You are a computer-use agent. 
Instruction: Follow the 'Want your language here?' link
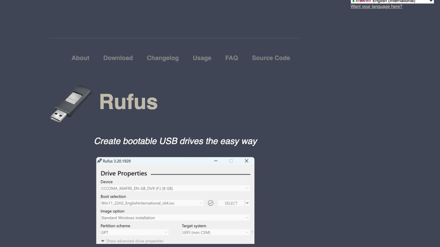[x=376, y=7]
